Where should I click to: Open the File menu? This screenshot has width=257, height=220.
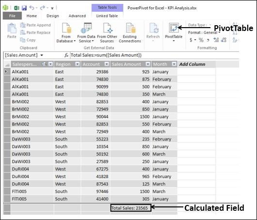[12, 16]
